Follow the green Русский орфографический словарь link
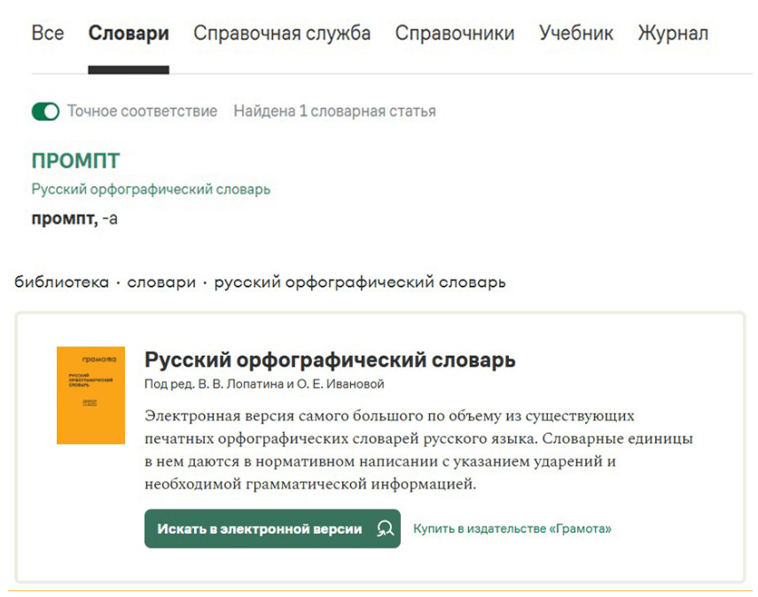Screen dimensions: 758x597 pos(151,189)
